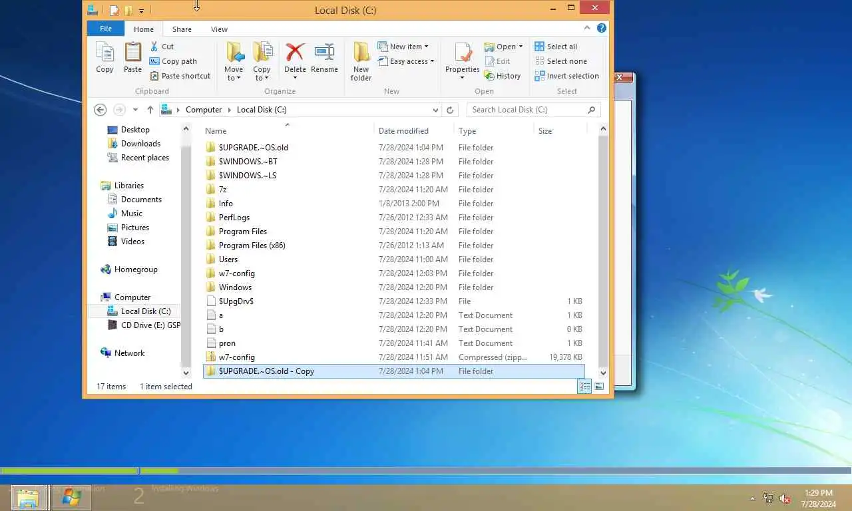Click the Copy icon in Clipboard group

coord(105,58)
